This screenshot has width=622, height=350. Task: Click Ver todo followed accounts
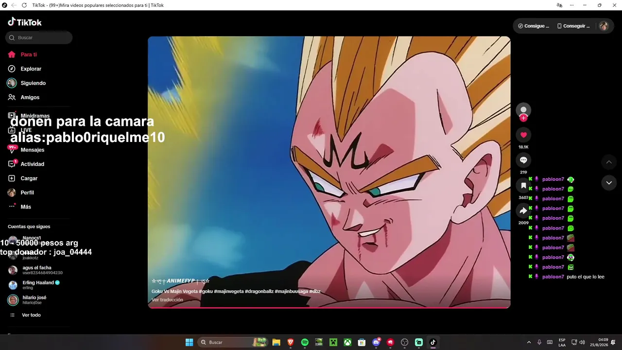31,315
